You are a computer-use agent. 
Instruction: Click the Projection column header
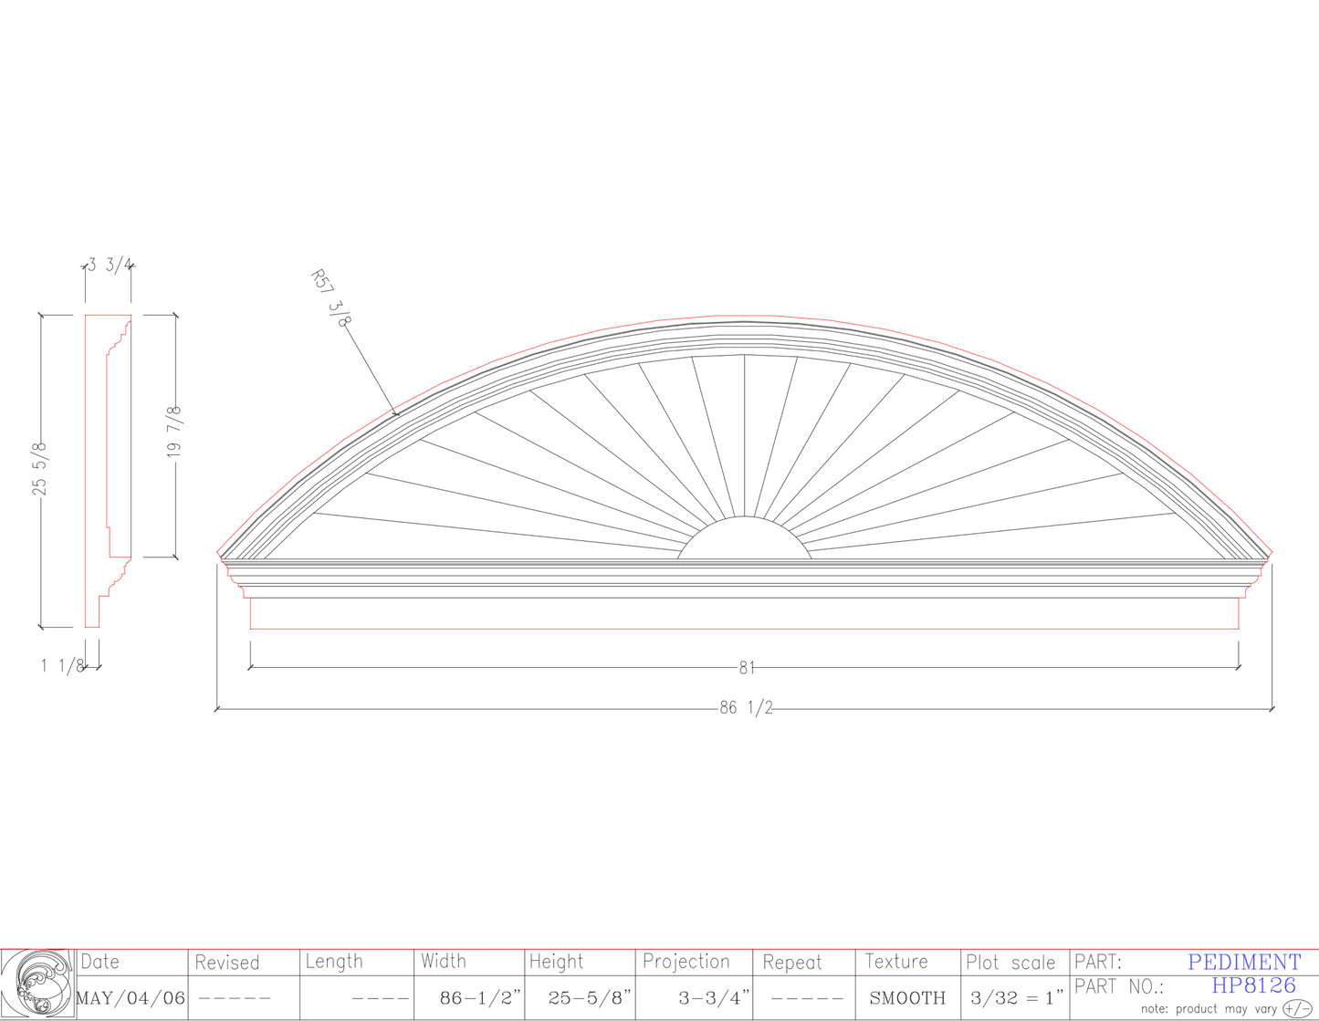(x=686, y=962)
